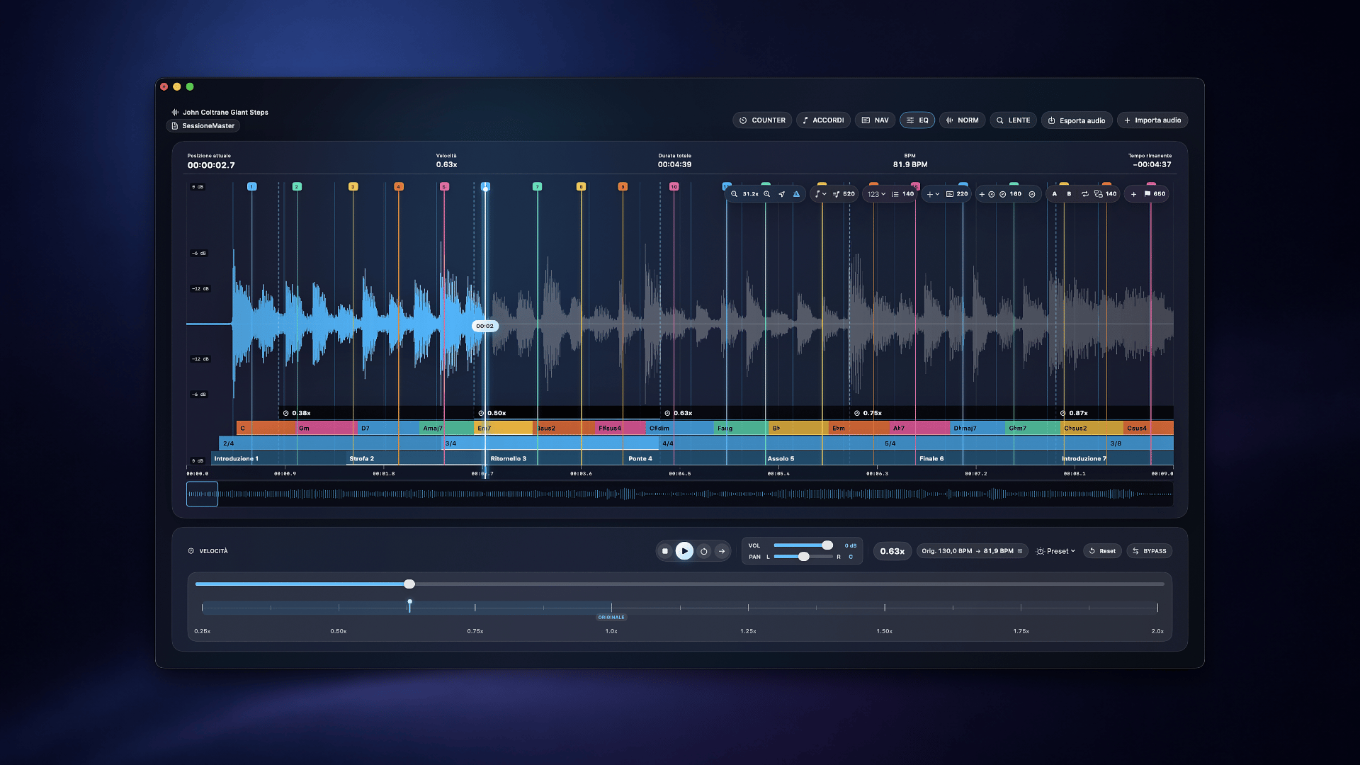Open the note type dropdown

[x=820, y=194]
